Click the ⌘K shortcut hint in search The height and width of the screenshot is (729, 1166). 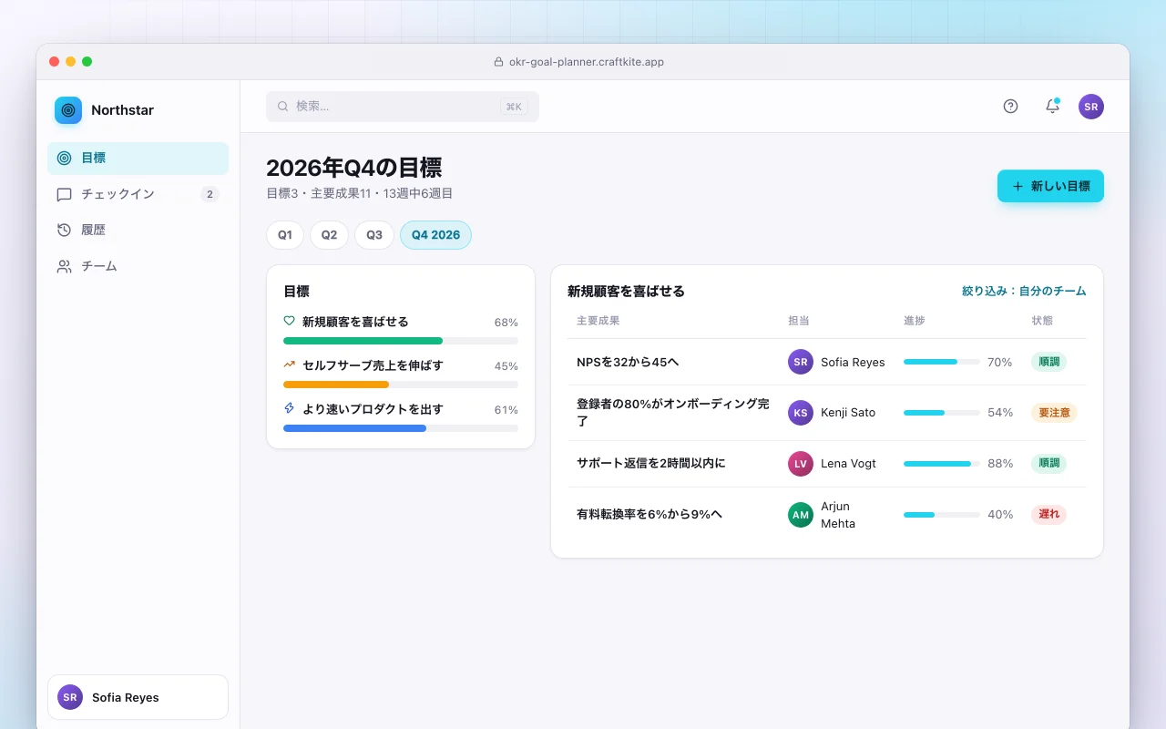pyautogui.click(x=514, y=107)
